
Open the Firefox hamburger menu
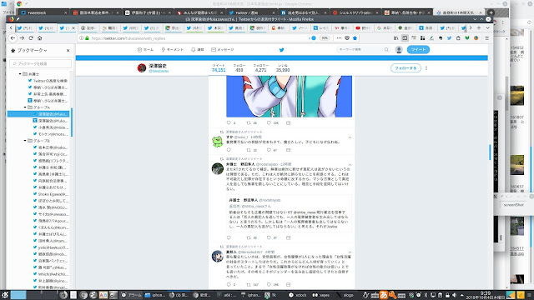(487, 38)
